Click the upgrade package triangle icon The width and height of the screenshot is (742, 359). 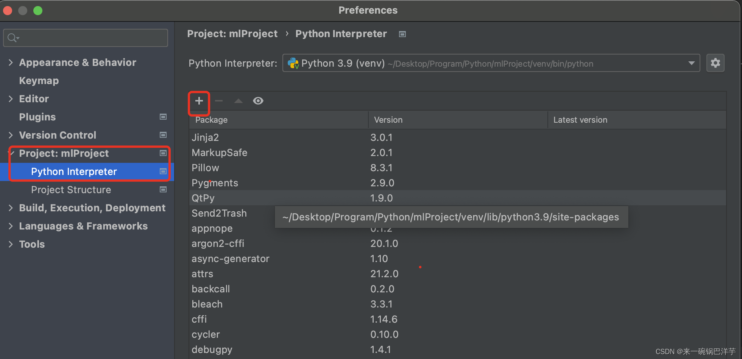click(x=238, y=101)
